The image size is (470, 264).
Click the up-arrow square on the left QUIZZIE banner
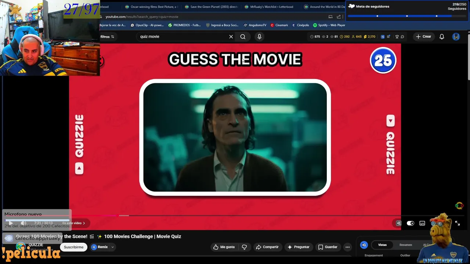tap(79, 168)
